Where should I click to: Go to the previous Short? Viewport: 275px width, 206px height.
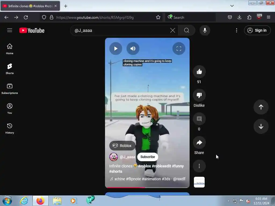point(261,107)
